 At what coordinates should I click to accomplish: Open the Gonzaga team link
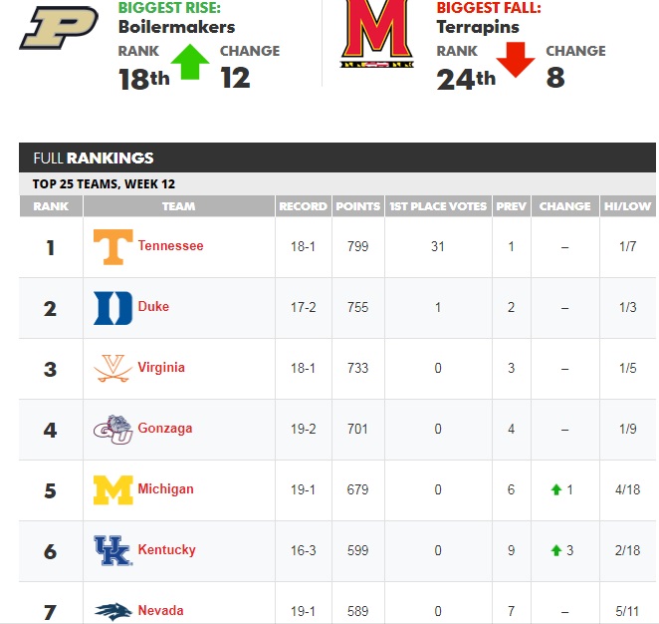click(x=165, y=429)
